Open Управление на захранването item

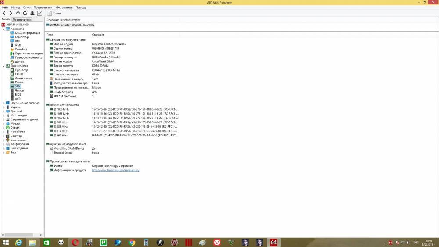pos(29,54)
